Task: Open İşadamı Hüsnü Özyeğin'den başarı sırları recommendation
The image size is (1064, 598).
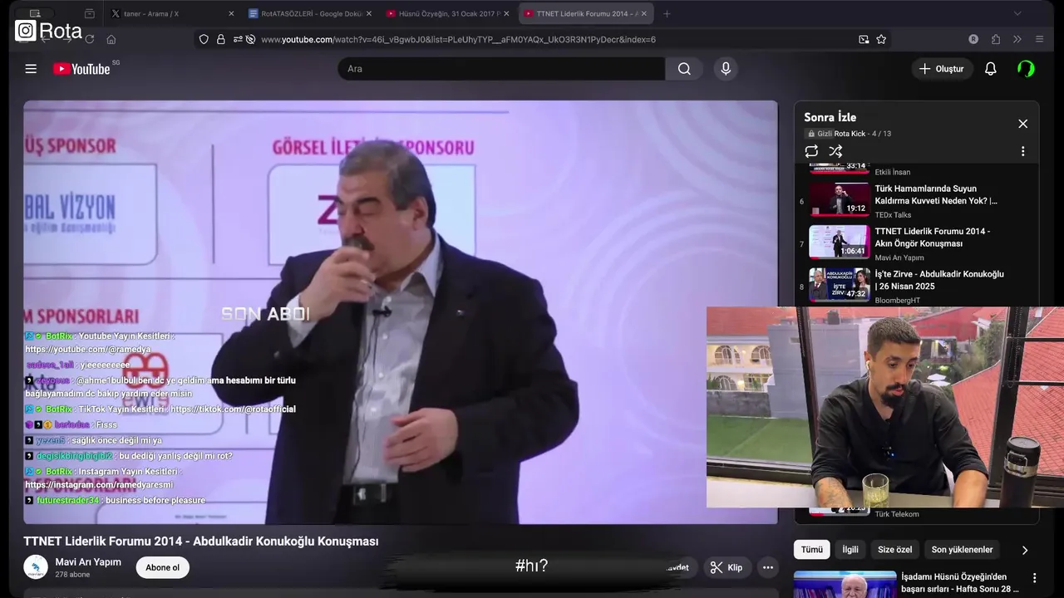Action: point(960,583)
